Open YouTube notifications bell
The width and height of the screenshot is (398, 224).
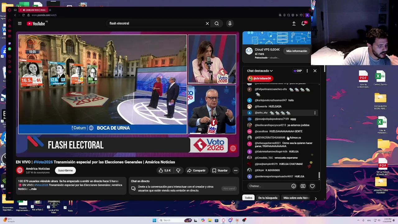click(303, 23)
